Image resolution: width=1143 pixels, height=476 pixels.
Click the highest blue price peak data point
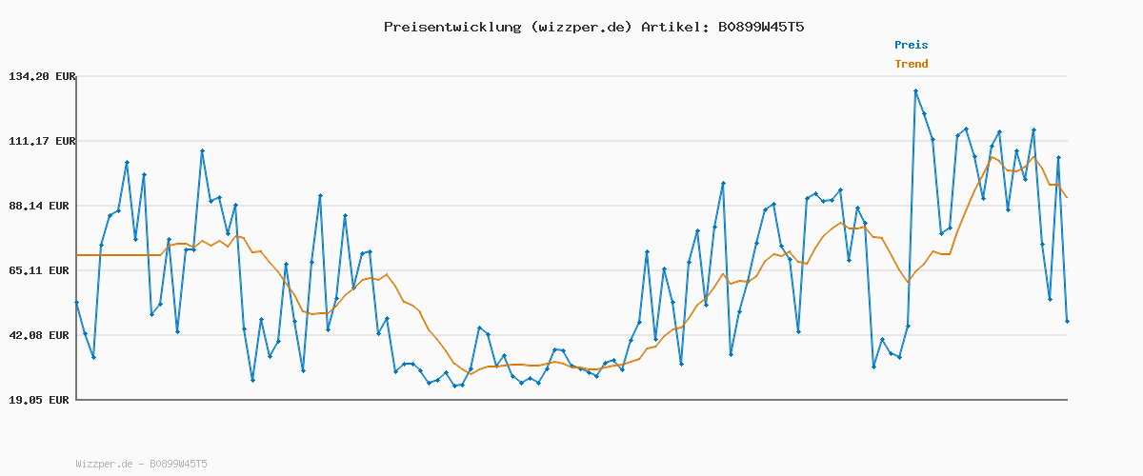click(x=915, y=91)
